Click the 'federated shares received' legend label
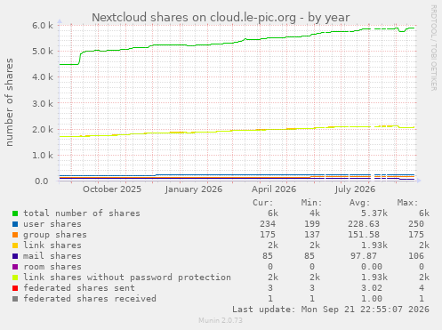Viewport: 442px width, 330px height. (90, 299)
